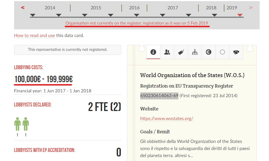The image size is (269, 161).
Task: Click the 2016 year label on timeline
Action: pyautogui.click(x=134, y=8)
